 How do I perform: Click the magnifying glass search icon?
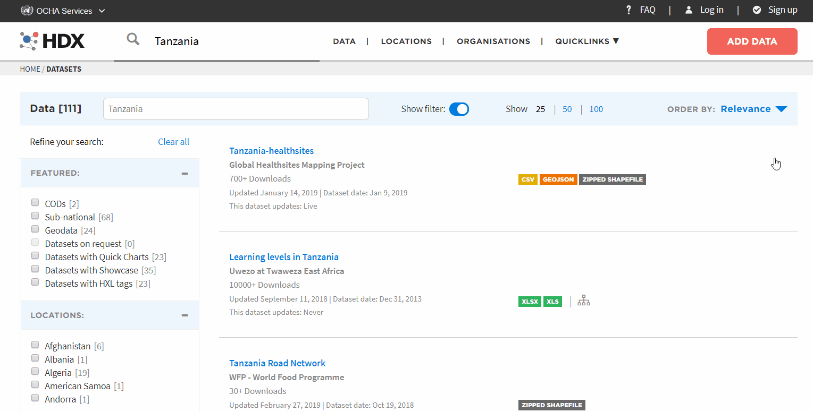tap(133, 39)
